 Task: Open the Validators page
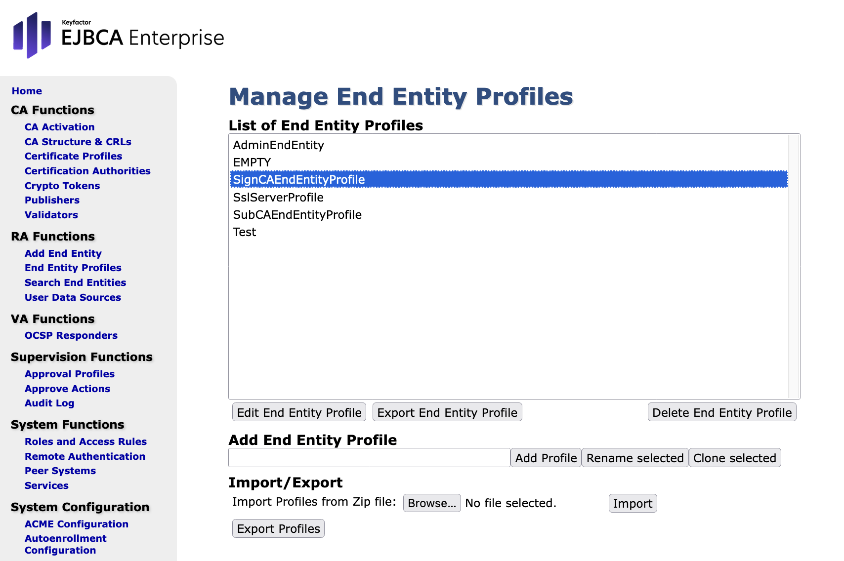point(51,215)
